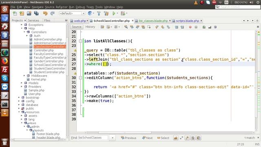Expand the Models folder node
Screen dimensions: 261x147
click(22, 83)
